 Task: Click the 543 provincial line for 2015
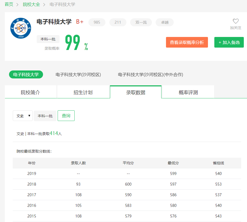click(x=219, y=216)
